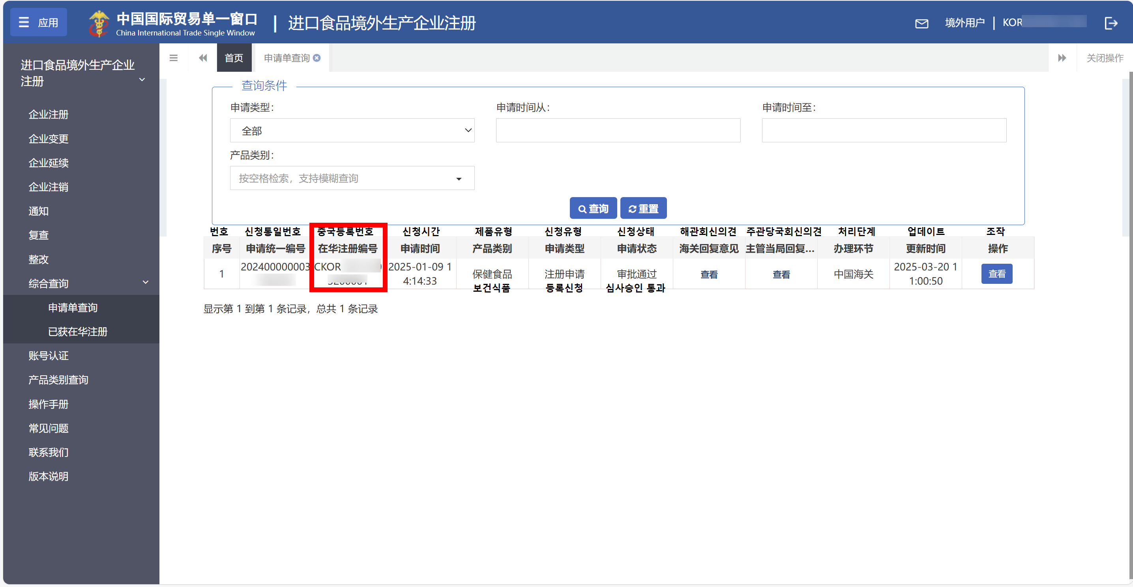Open 账号认证 in the sidebar

coord(49,356)
